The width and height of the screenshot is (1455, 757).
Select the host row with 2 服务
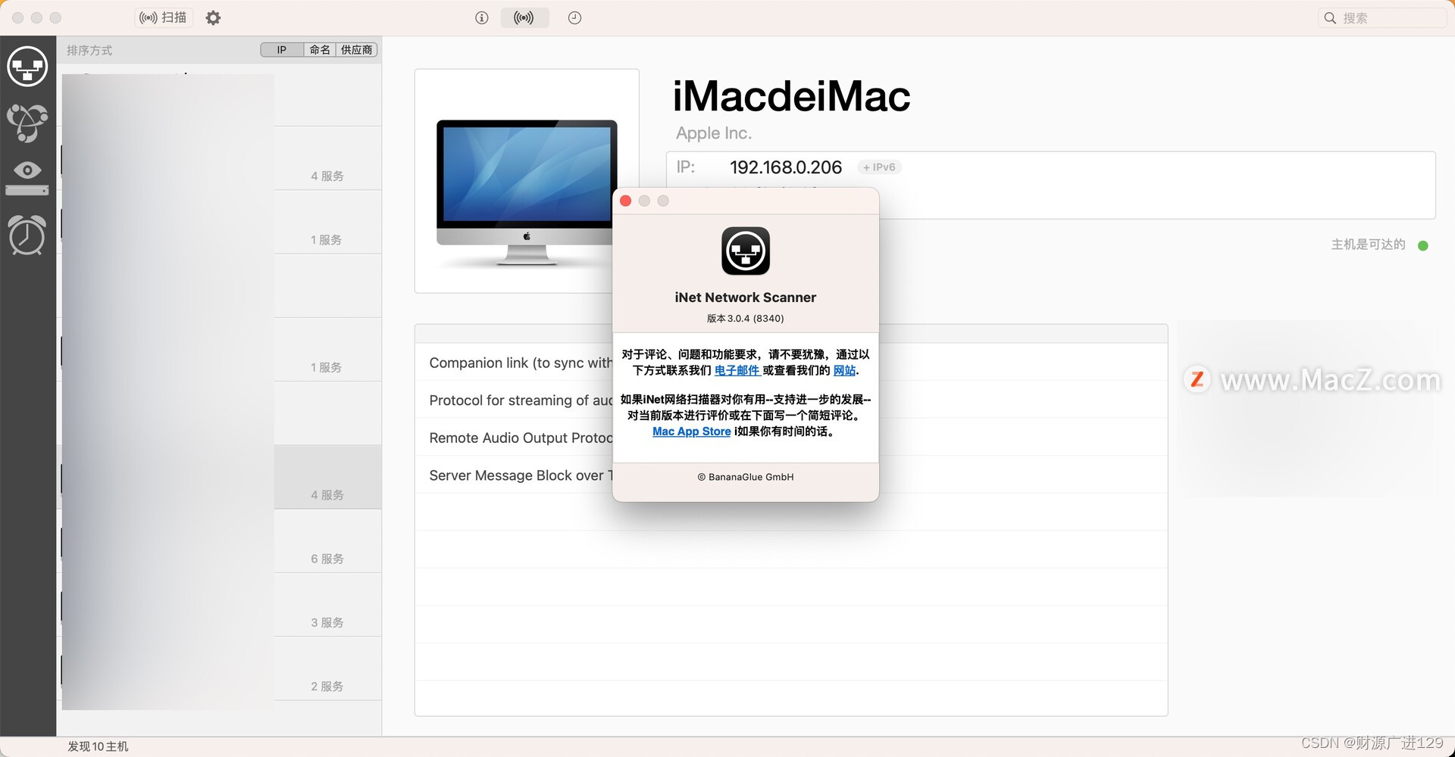220,668
